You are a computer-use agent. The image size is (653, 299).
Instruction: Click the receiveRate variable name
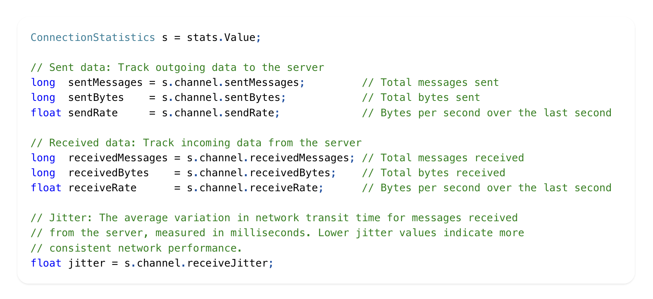[102, 188]
